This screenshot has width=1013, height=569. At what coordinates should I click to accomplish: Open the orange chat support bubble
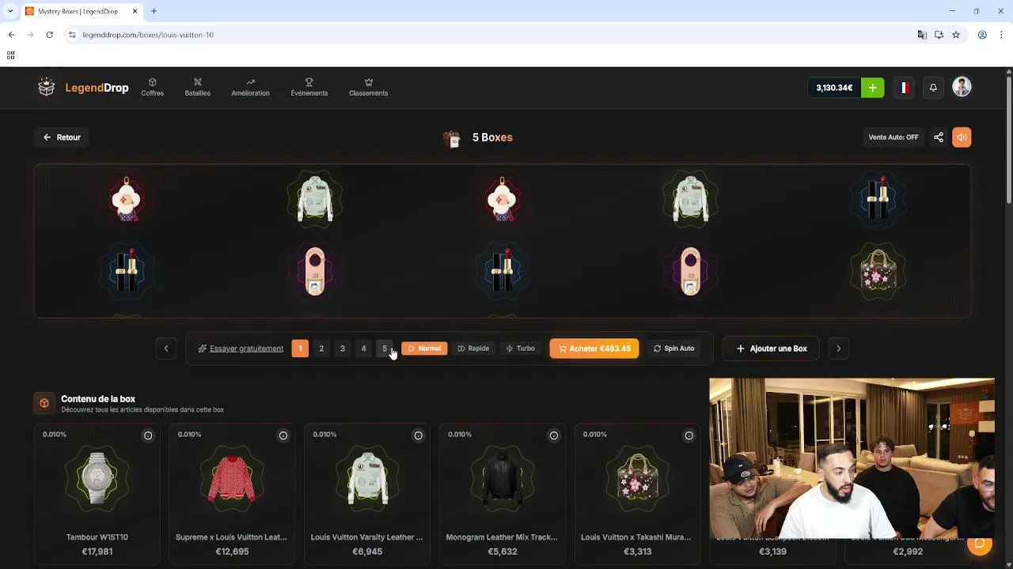point(979,543)
